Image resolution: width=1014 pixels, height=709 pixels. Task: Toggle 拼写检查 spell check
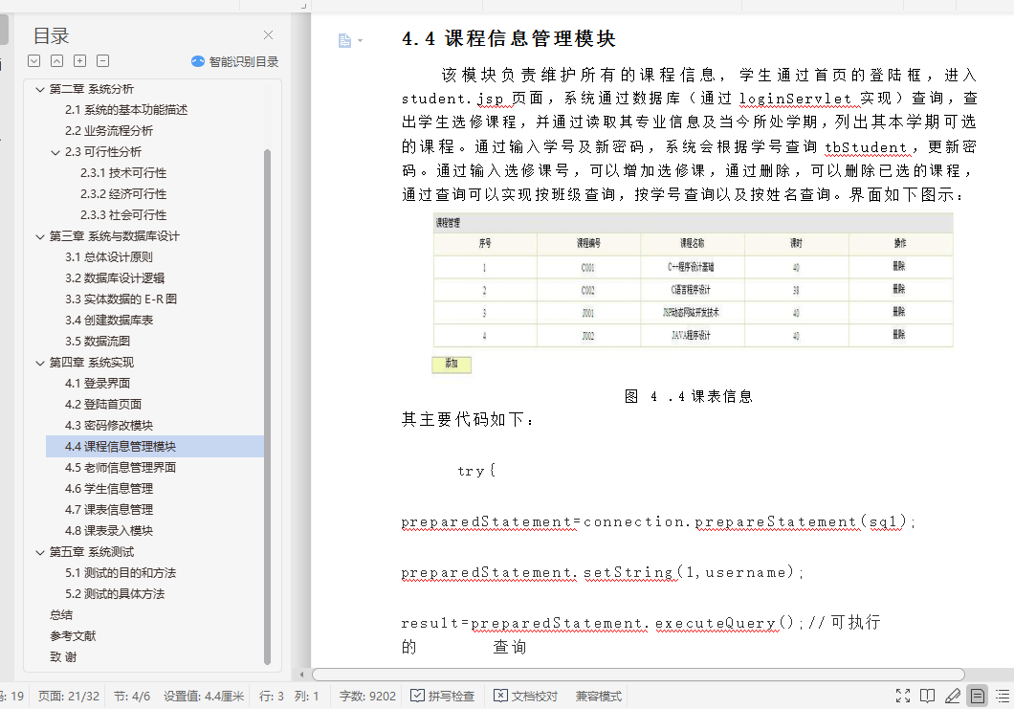[443, 696]
